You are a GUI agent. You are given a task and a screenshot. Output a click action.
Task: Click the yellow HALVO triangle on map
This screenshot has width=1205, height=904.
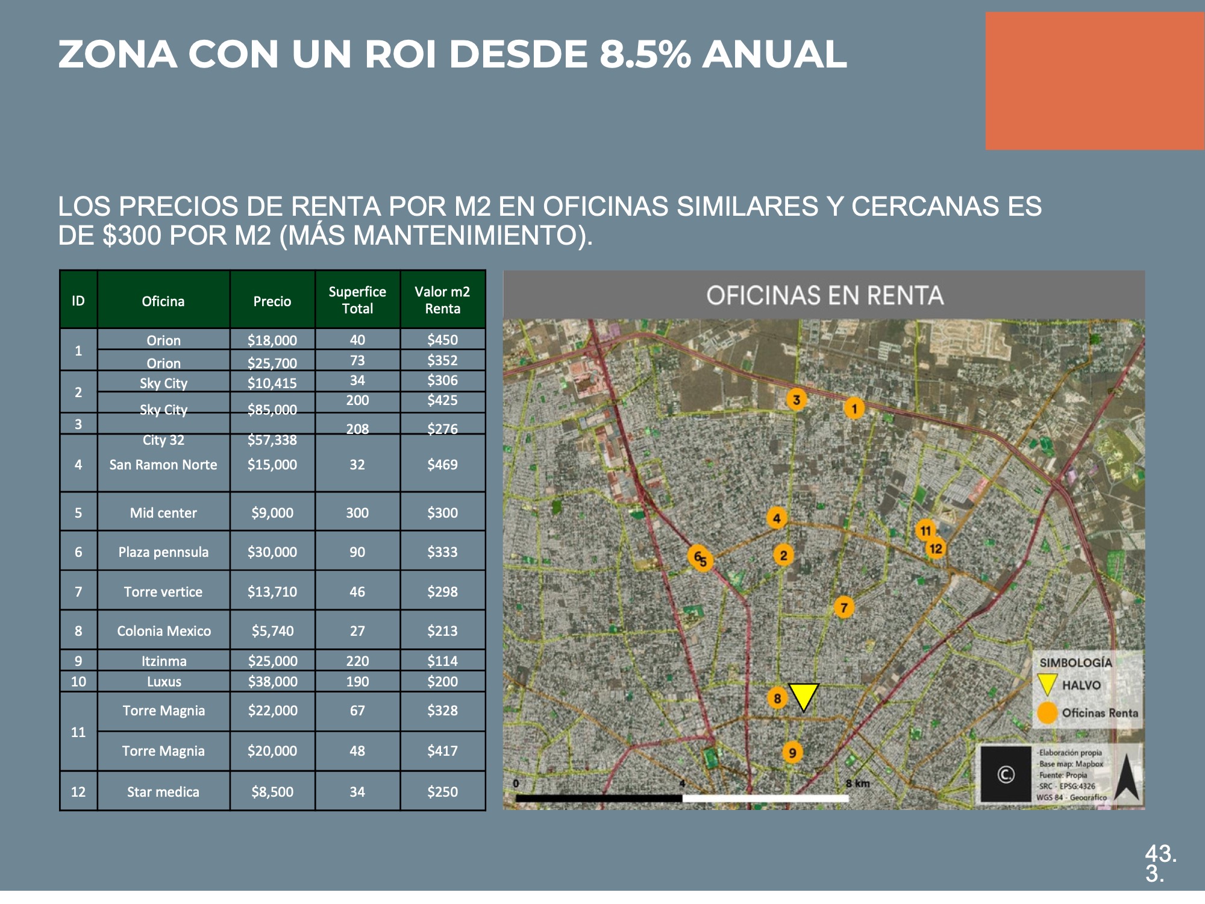coord(804,696)
